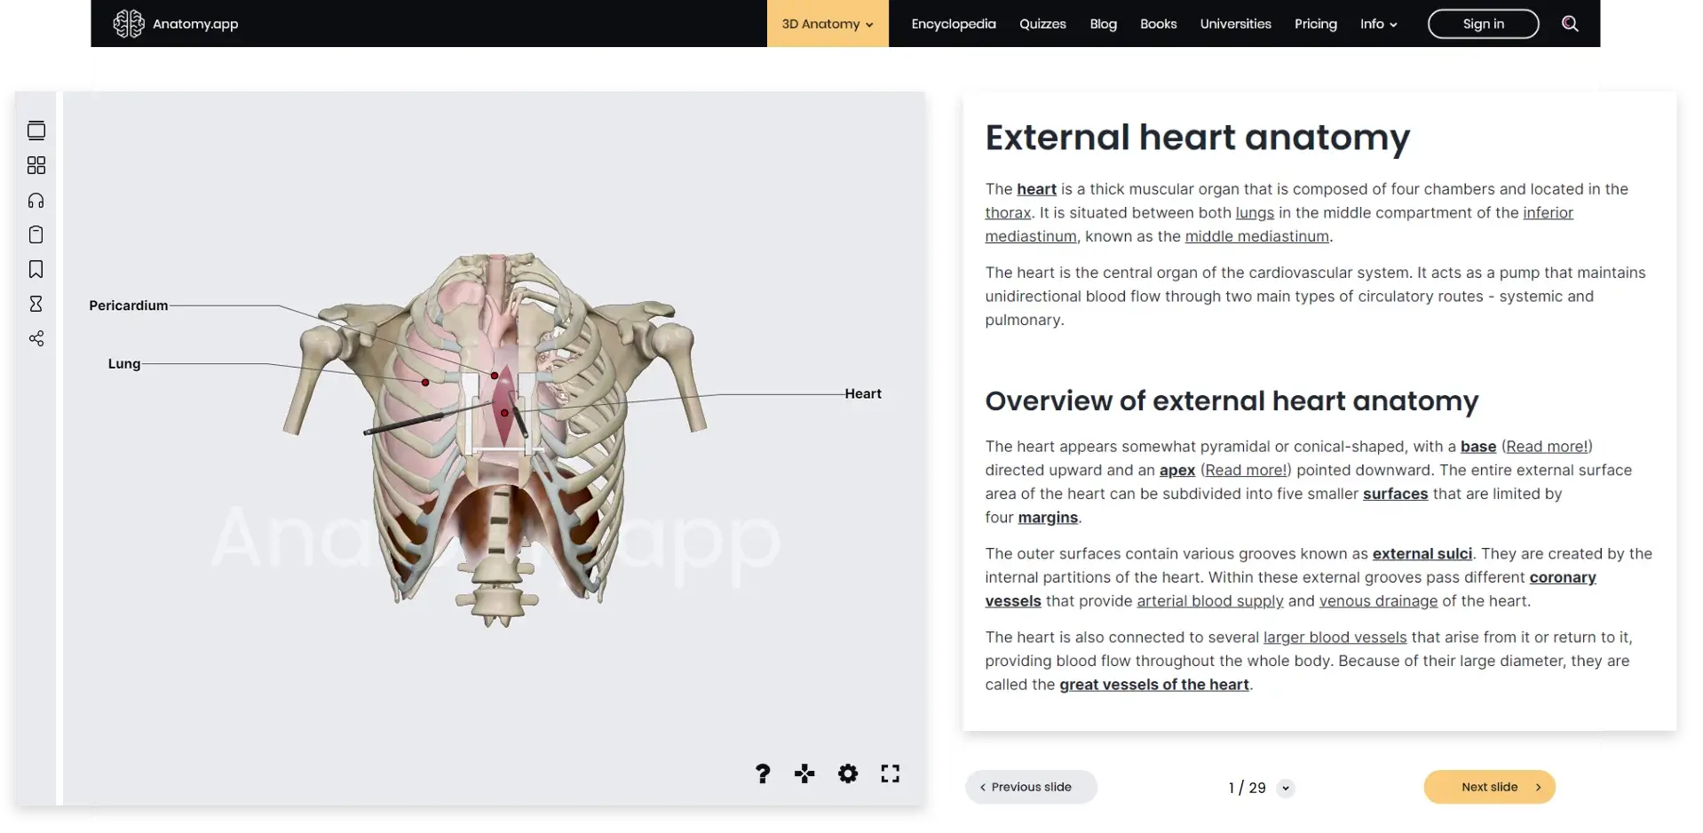Viewport: 1703px width, 833px height.
Task: Open the scenes grid icon in the sidebar
Action: click(36, 164)
